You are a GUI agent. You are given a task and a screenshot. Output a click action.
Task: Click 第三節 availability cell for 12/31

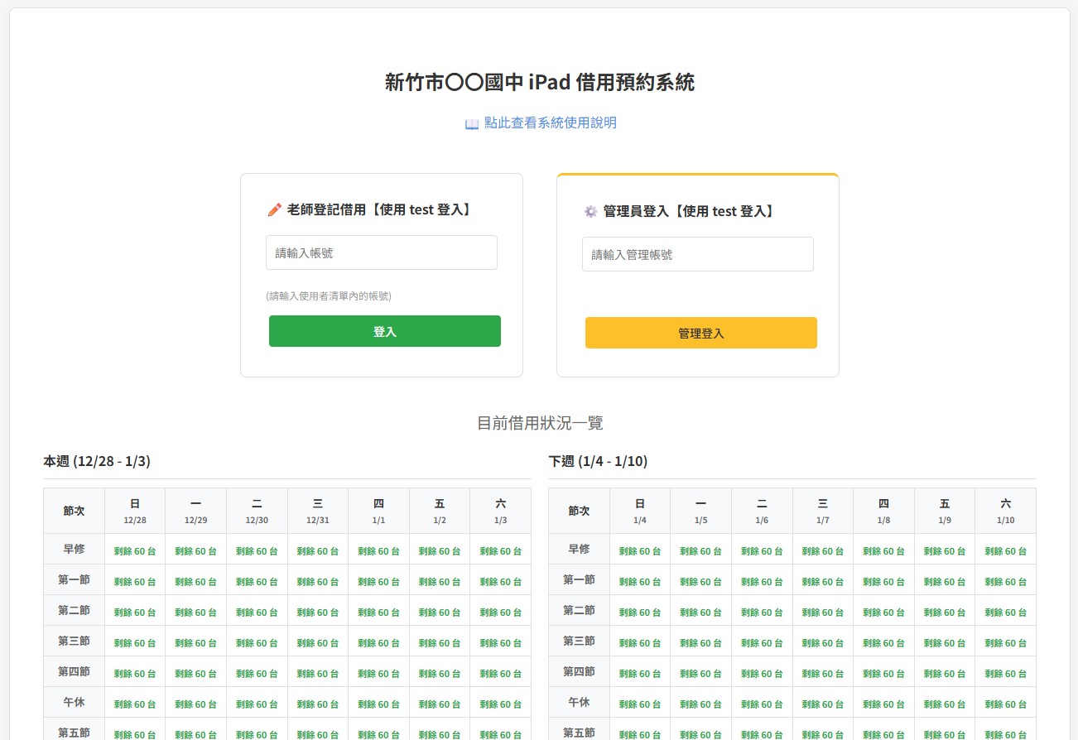point(318,642)
